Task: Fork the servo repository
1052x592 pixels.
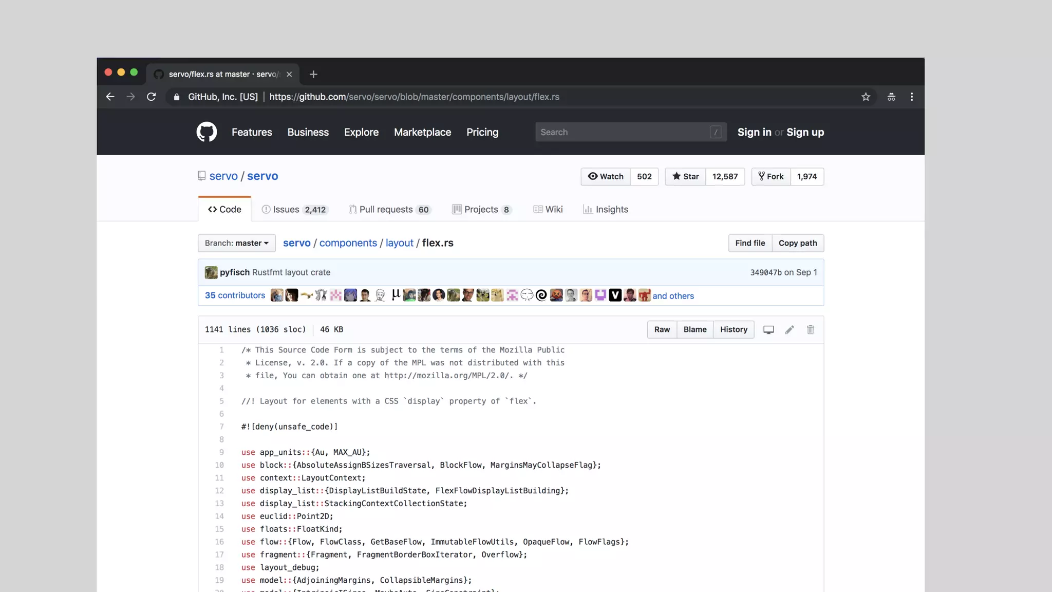Action: click(x=771, y=176)
